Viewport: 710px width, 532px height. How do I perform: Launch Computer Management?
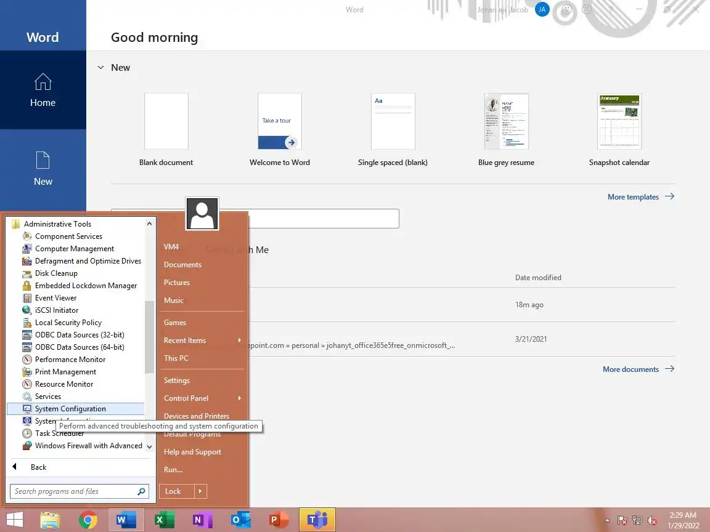click(x=74, y=248)
